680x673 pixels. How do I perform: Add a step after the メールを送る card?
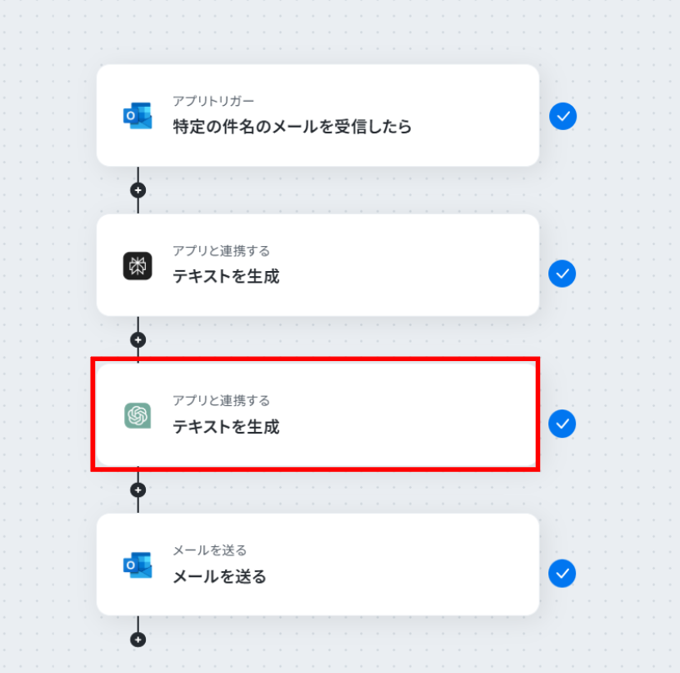point(137,640)
